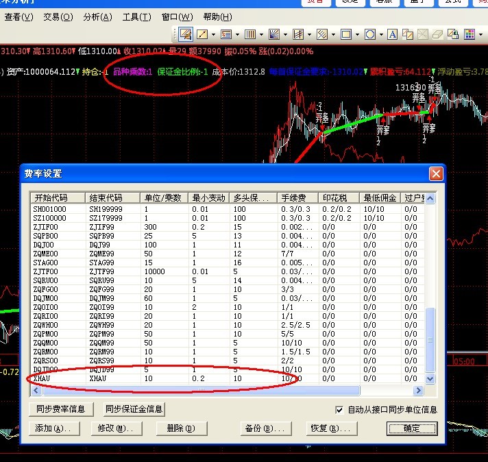The width and height of the screenshot is (488, 462).
Task: Click the 印花税 column header
Action: (339, 198)
